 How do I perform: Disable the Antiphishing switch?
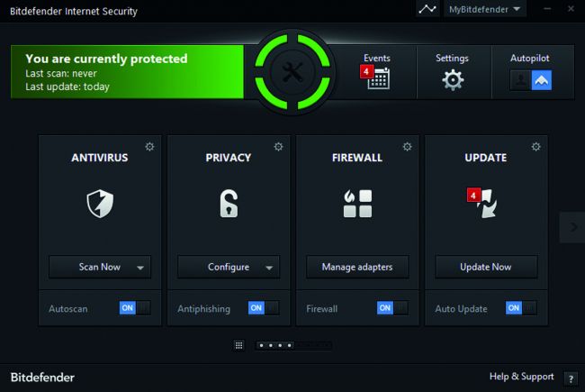[x=263, y=308]
